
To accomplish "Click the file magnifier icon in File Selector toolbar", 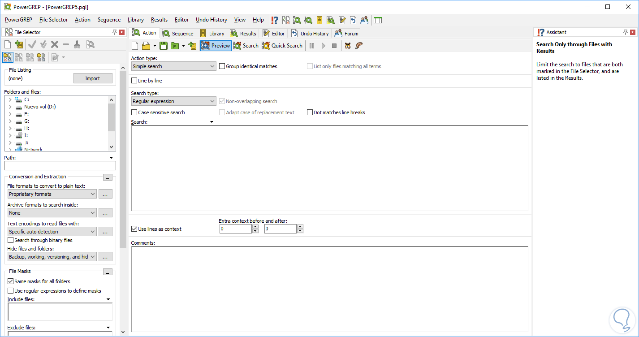I will click(91, 44).
